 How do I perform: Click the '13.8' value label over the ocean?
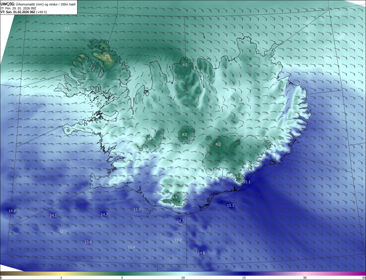(88, 242)
